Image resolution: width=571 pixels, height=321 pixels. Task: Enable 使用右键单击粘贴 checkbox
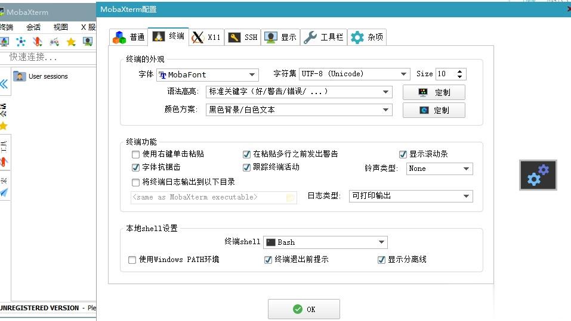136,154
